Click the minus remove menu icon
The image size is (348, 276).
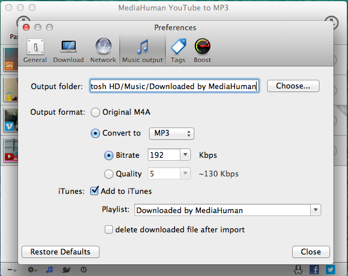click(x=12, y=270)
